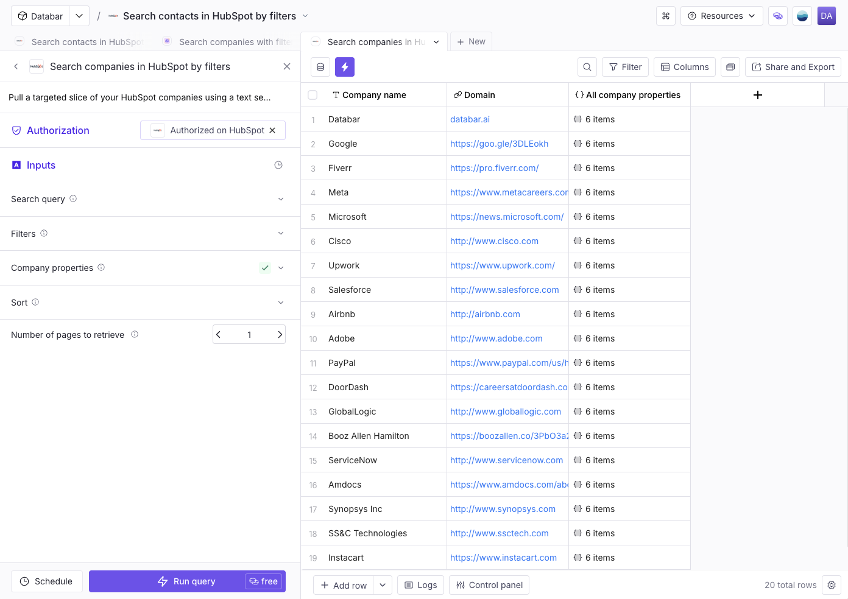Show info for Filters input
The height and width of the screenshot is (599, 848).
[44, 233]
